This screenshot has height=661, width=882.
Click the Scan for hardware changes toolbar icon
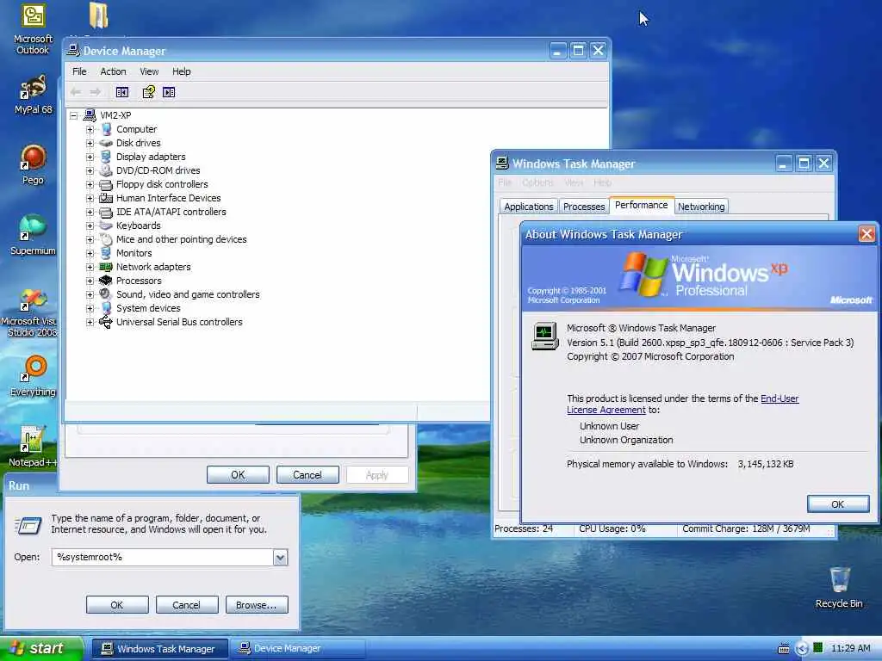click(x=169, y=92)
